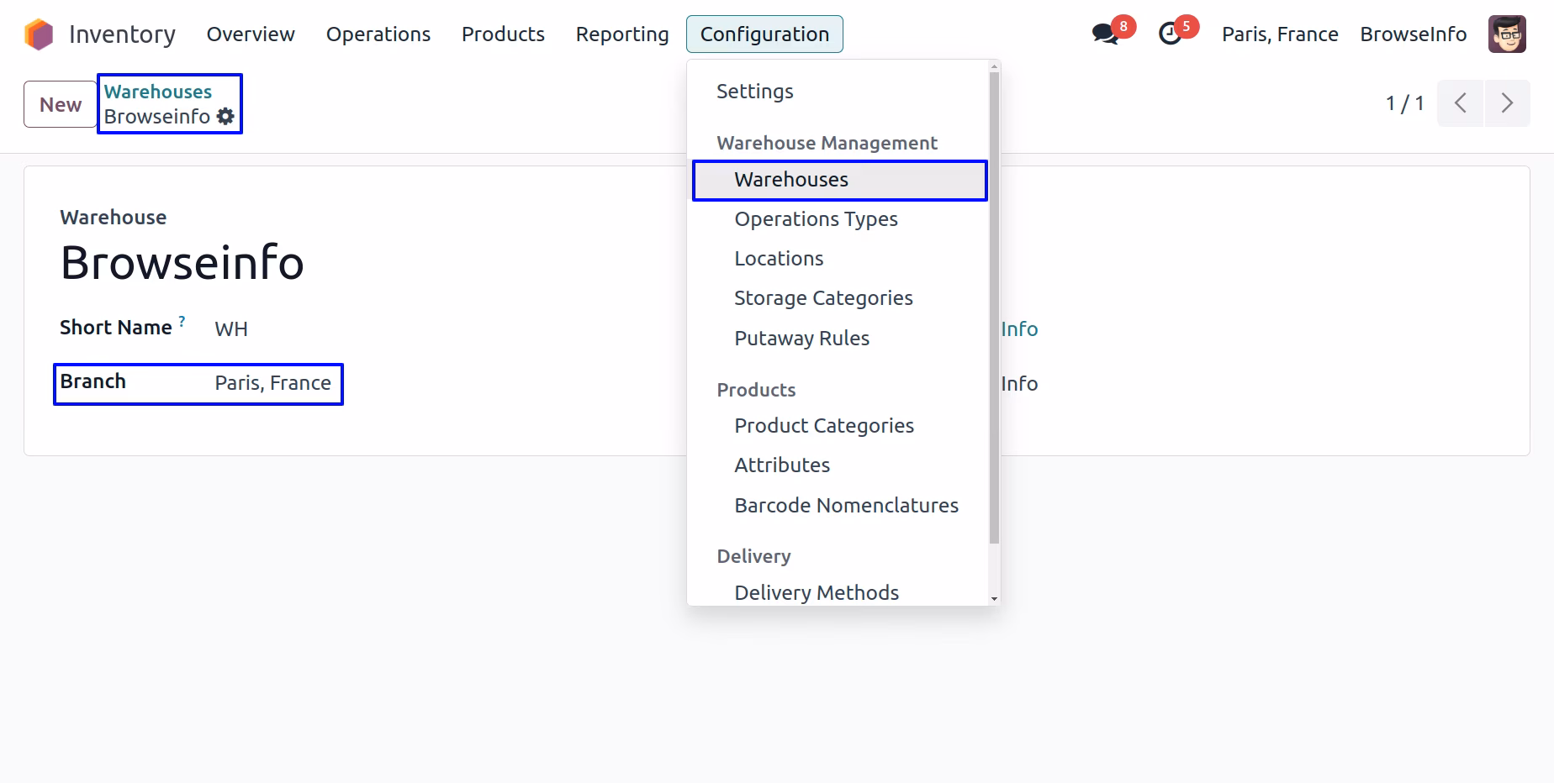Click the Branch field label
The height and width of the screenshot is (783, 1554).
point(92,381)
